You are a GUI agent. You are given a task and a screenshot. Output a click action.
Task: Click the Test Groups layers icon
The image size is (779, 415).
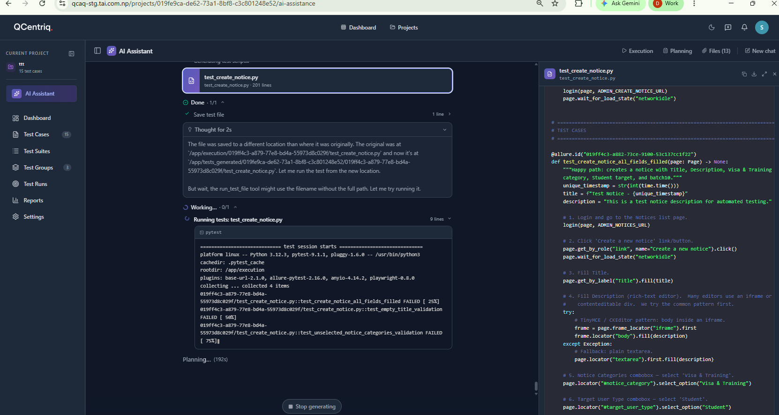15,168
